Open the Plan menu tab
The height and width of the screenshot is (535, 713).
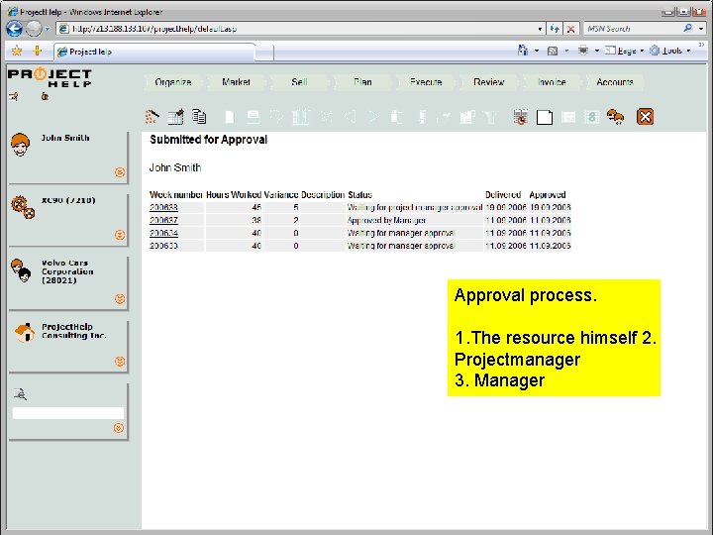click(x=362, y=82)
